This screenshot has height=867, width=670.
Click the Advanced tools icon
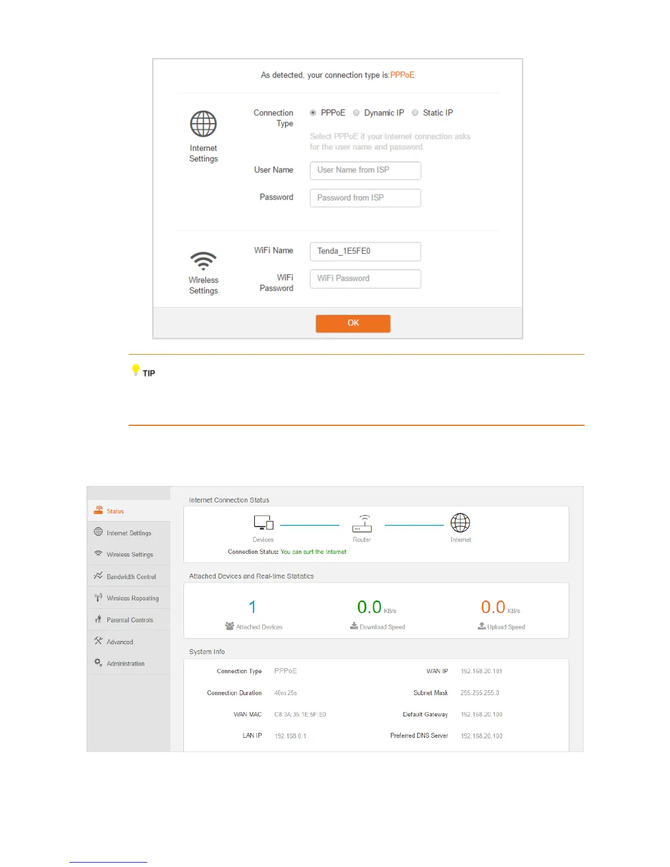click(99, 640)
